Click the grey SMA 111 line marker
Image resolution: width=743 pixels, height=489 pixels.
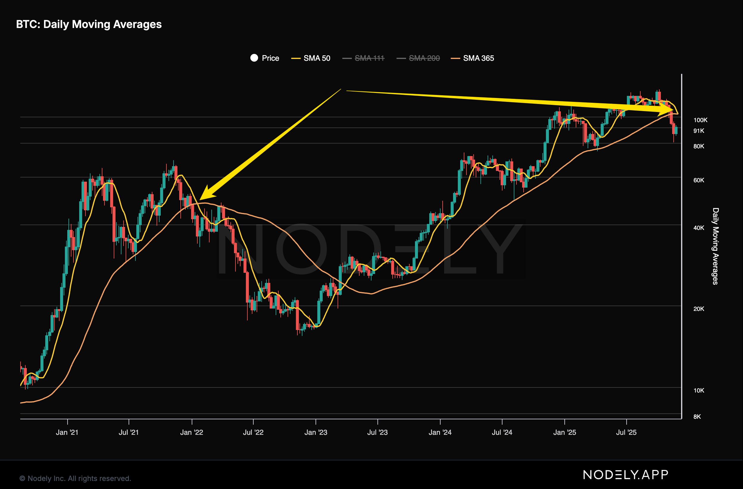pyautogui.click(x=347, y=58)
